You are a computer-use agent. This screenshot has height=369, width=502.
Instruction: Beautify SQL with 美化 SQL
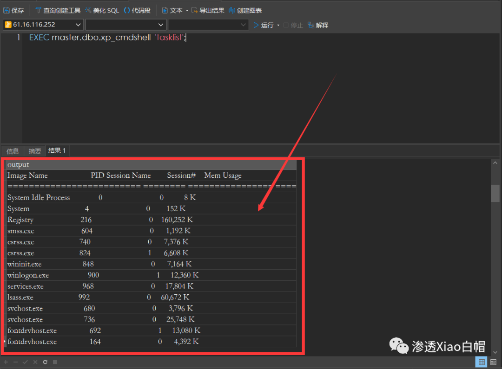click(102, 11)
